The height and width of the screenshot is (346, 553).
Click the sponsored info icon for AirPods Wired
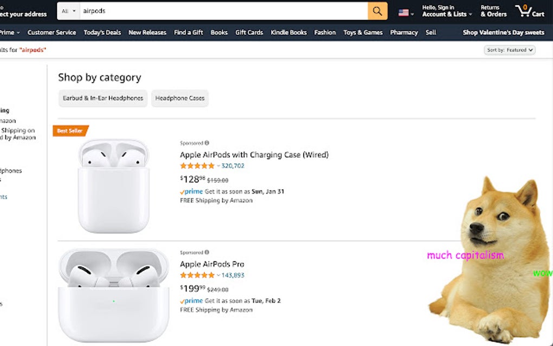click(207, 143)
